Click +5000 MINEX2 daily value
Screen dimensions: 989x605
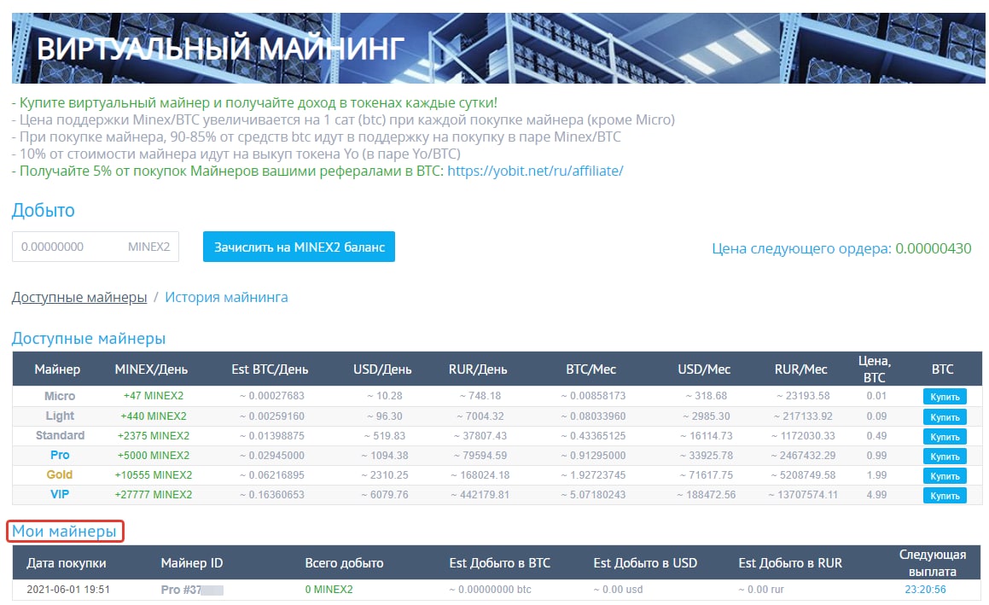pyautogui.click(x=154, y=456)
